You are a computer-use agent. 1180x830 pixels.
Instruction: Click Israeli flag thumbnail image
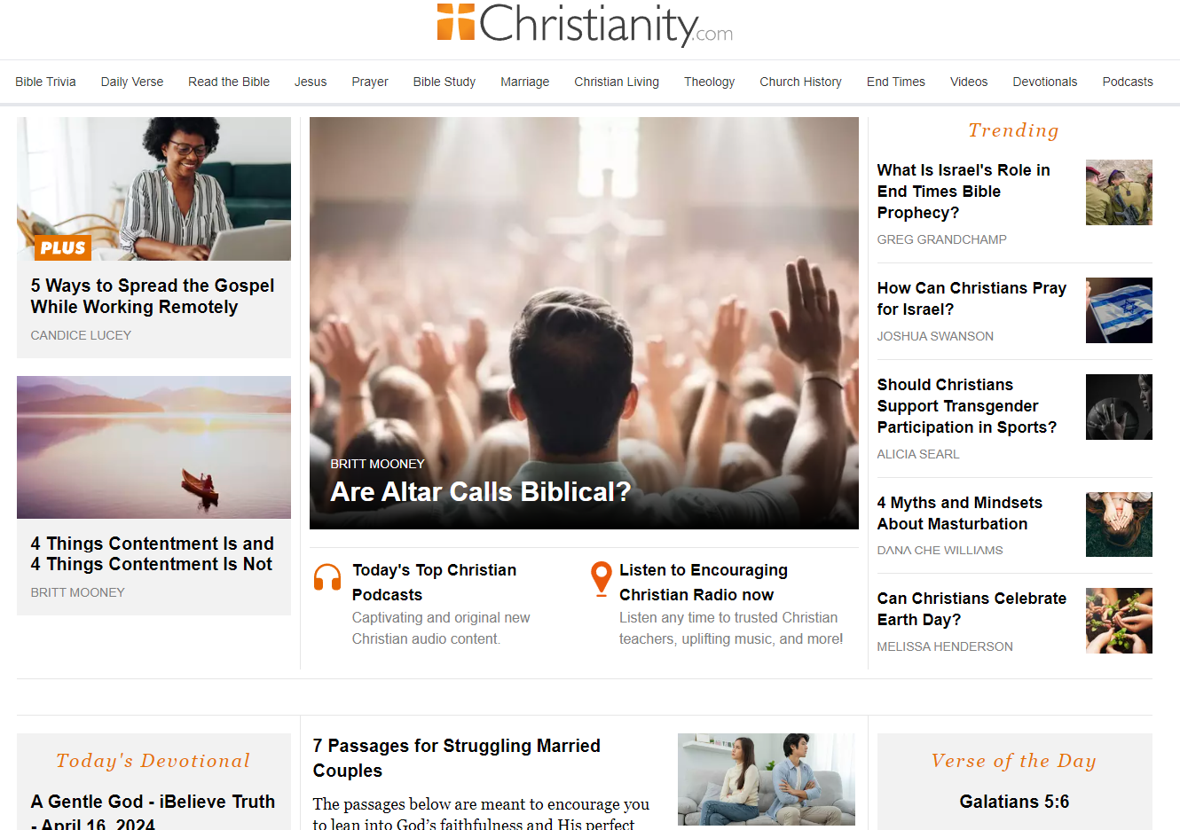(1119, 310)
